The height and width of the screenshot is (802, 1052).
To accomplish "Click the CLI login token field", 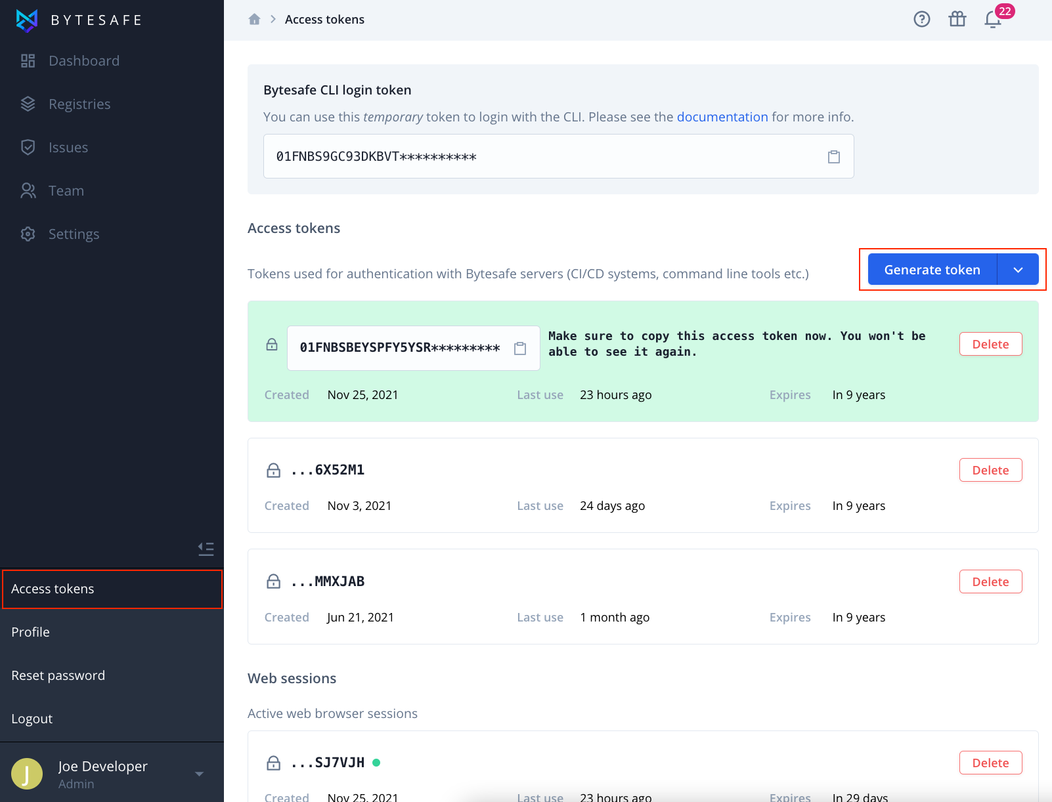I will coord(558,156).
